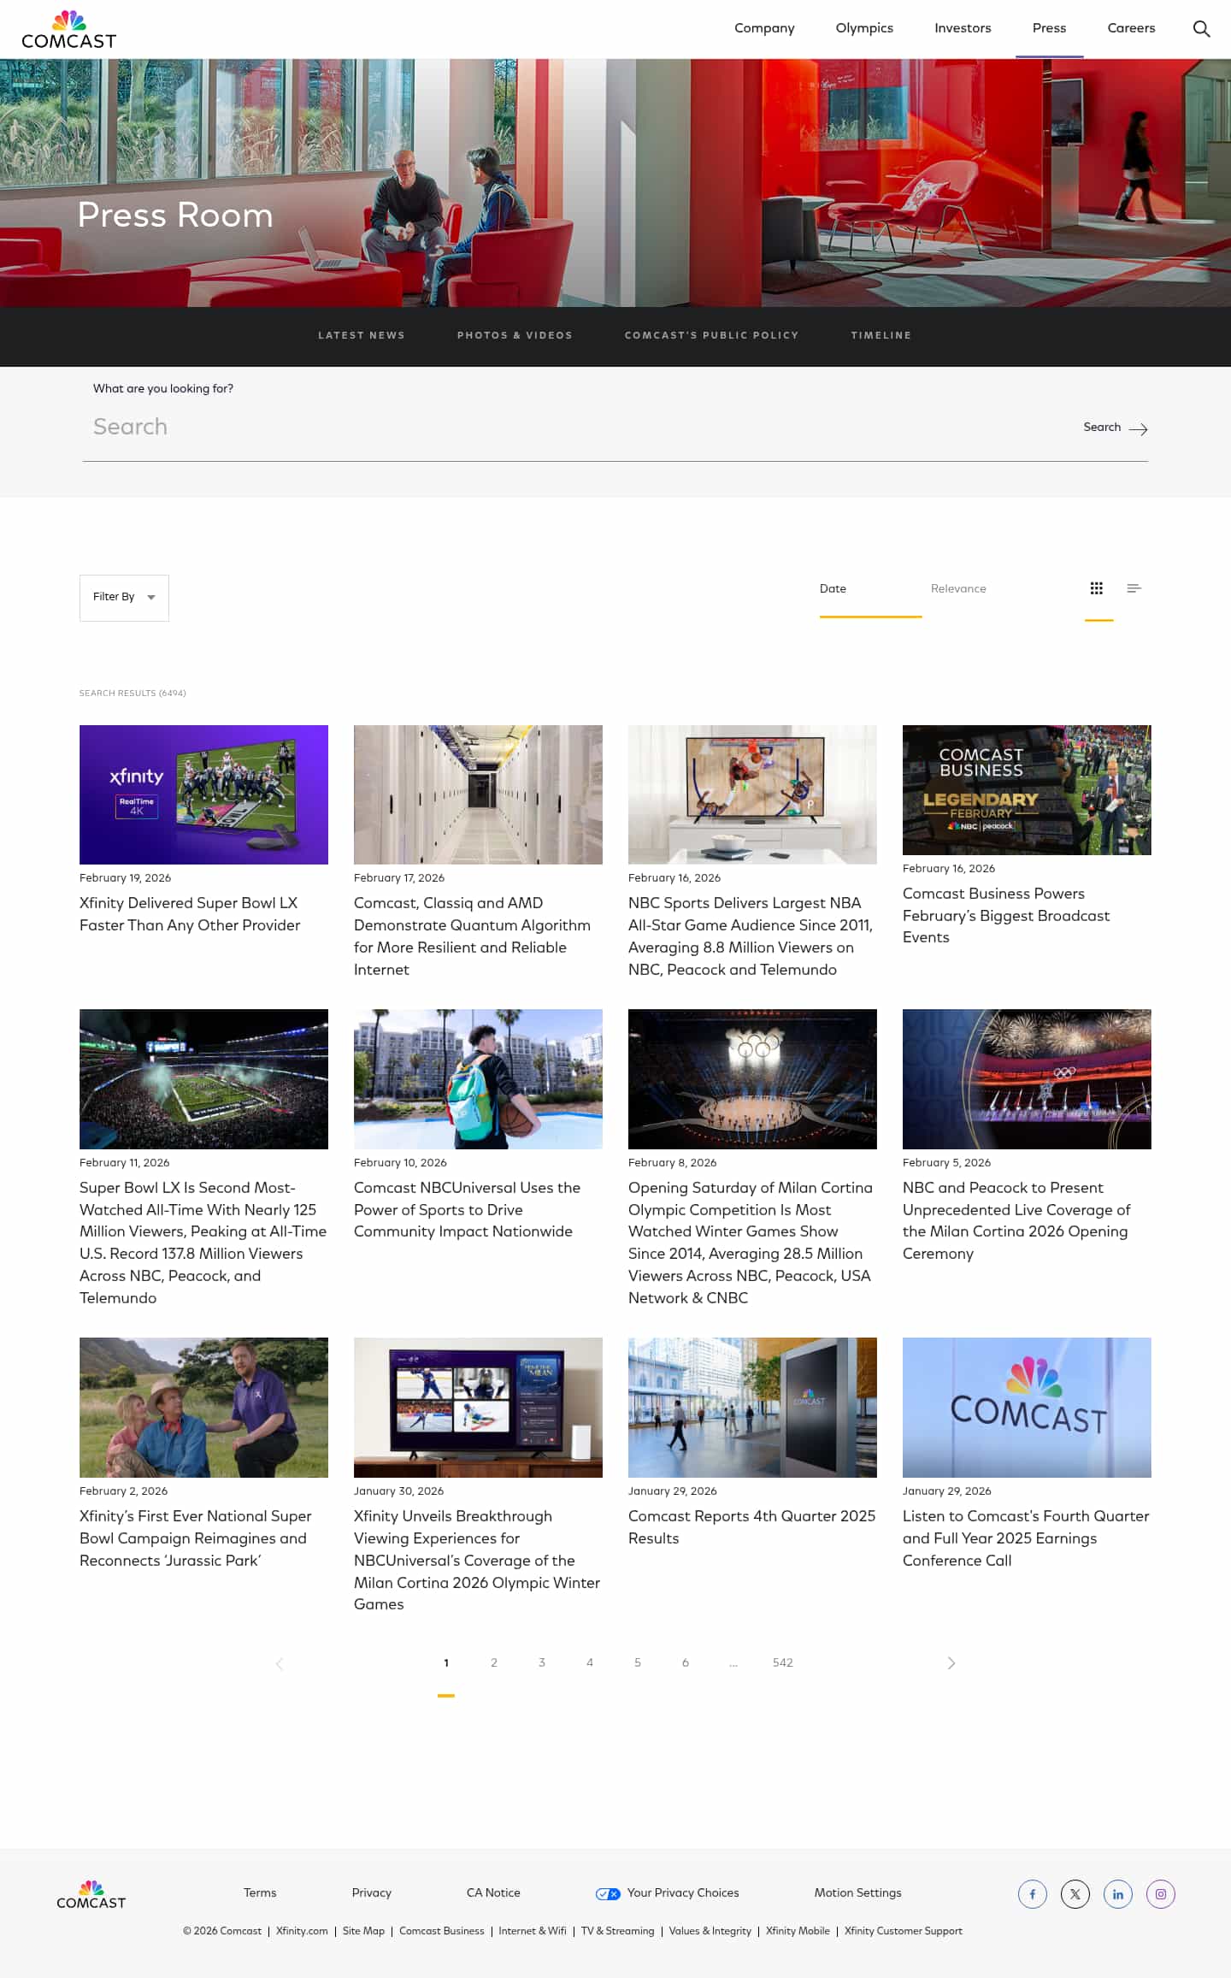Go to results page 4
The width and height of the screenshot is (1231, 1978).
(590, 1662)
